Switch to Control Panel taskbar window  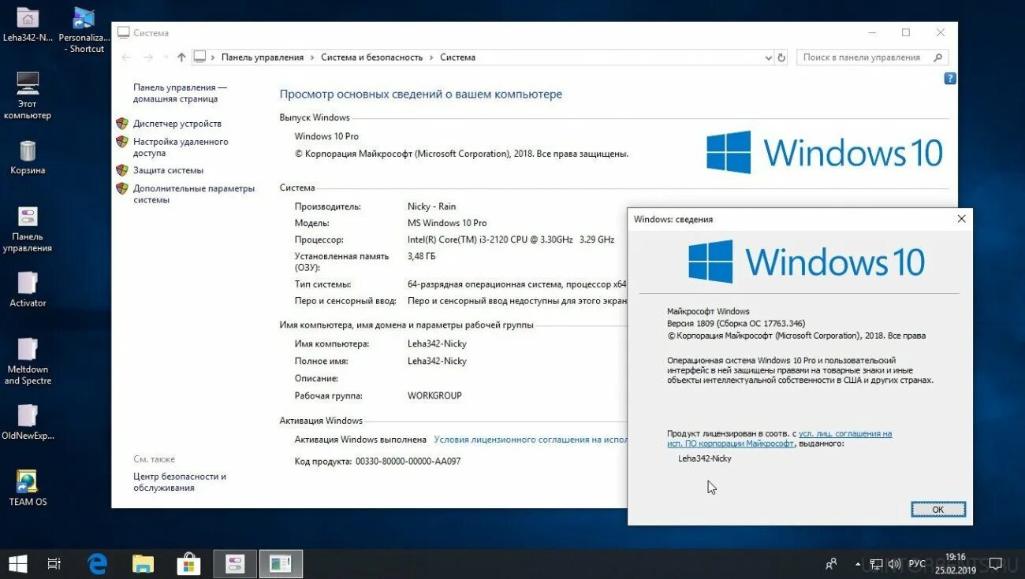235,563
